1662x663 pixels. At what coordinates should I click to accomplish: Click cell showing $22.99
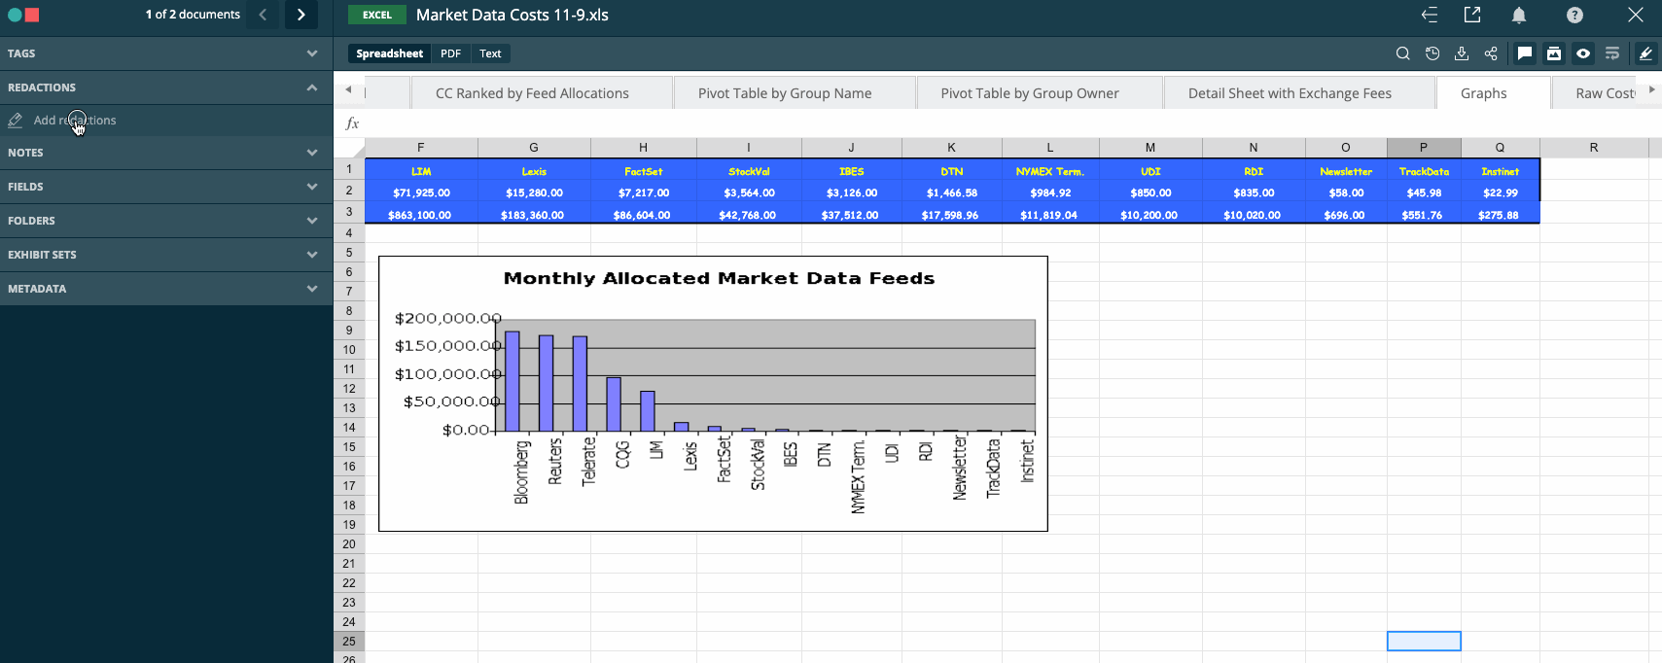tap(1500, 192)
